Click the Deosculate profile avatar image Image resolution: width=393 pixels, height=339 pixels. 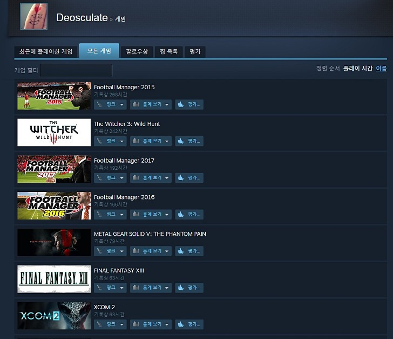(34, 16)
